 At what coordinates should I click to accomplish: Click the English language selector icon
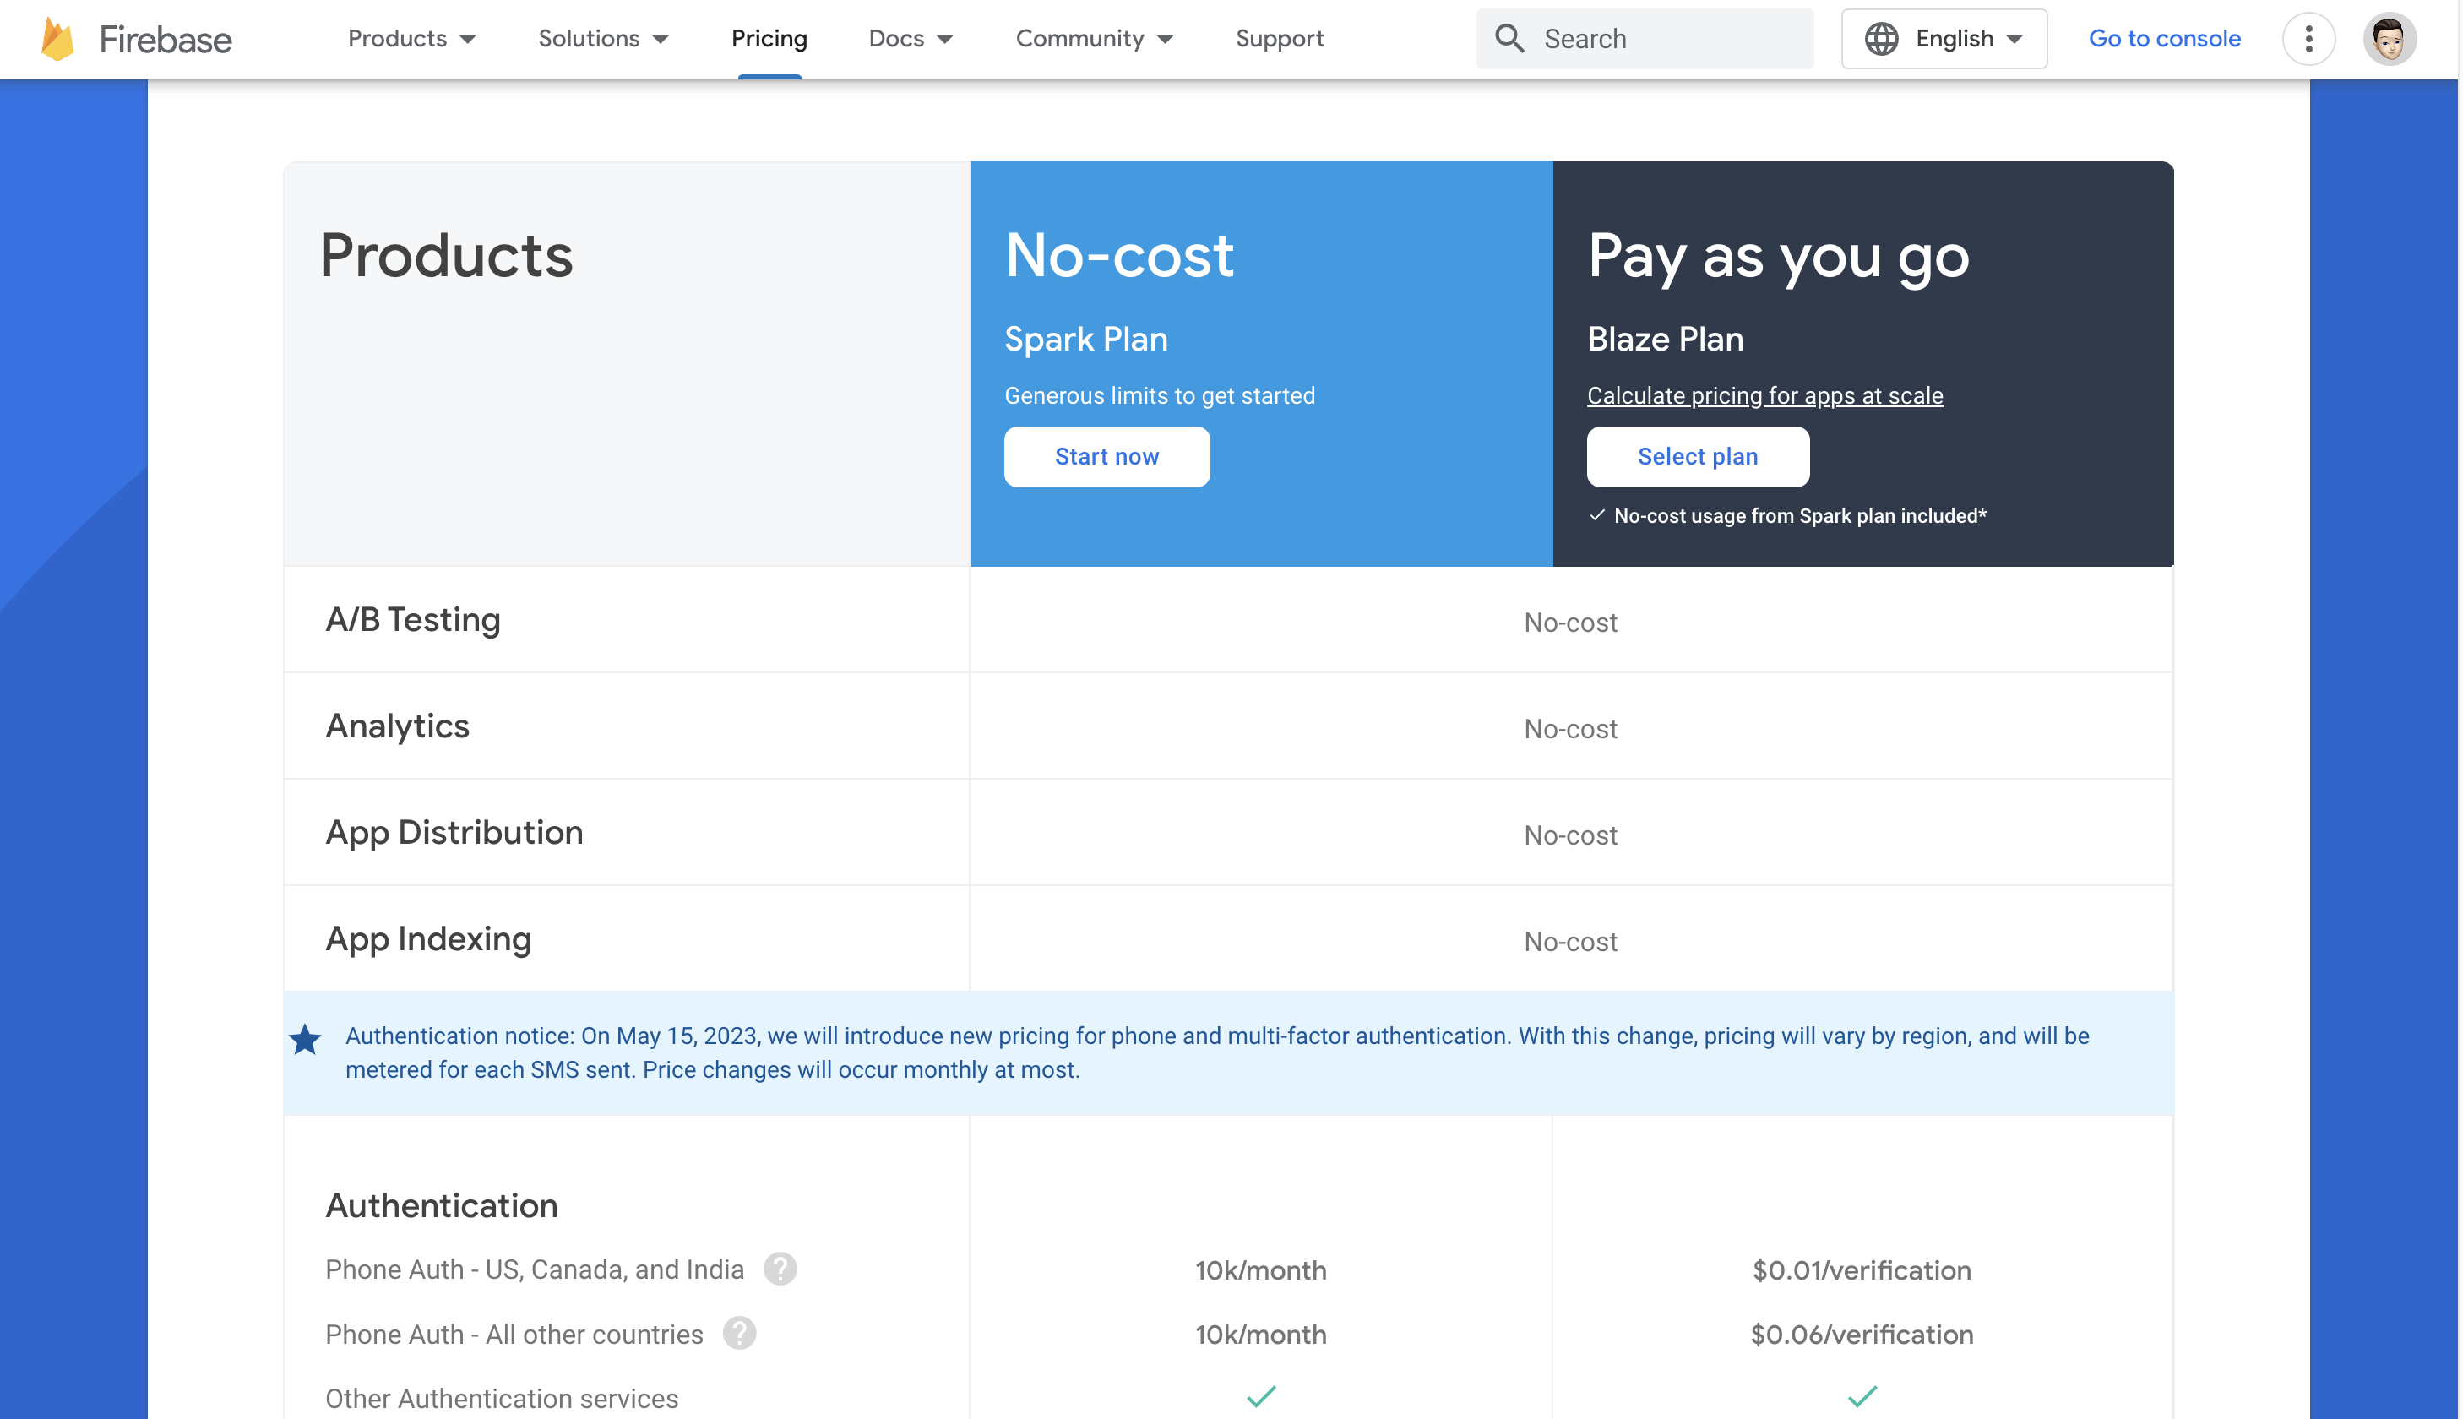click(1881, 37)
